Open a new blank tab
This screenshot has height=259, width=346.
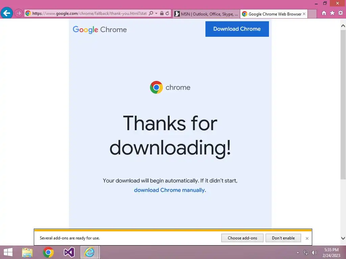point(312,14)
